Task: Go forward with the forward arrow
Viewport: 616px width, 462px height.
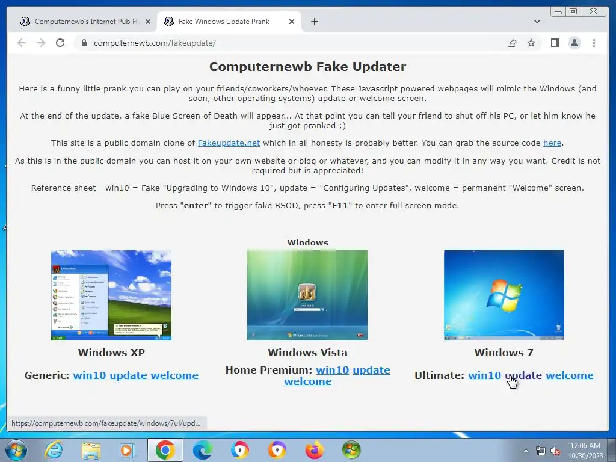Action: point(41,43)
